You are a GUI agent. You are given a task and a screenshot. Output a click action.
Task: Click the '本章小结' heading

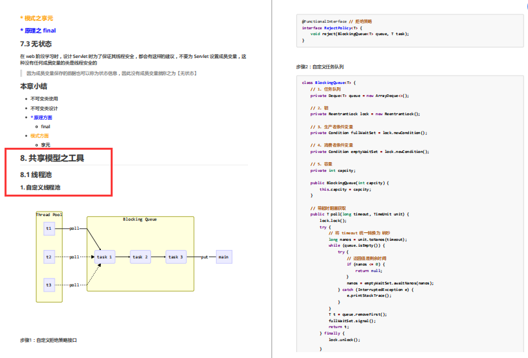33,86
